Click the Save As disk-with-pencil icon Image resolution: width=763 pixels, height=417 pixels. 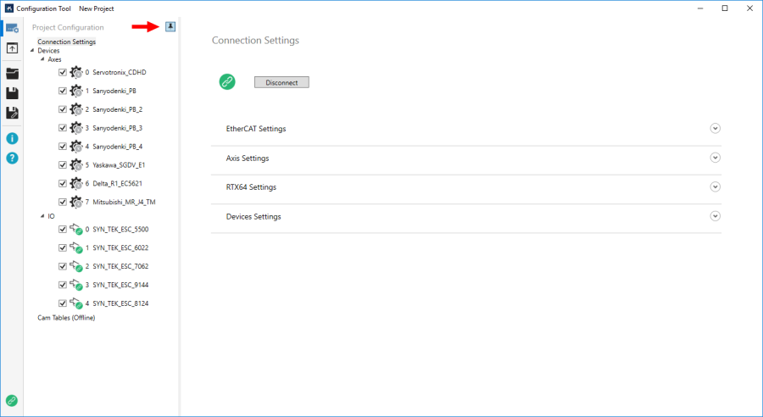click(x=12, y=113)
